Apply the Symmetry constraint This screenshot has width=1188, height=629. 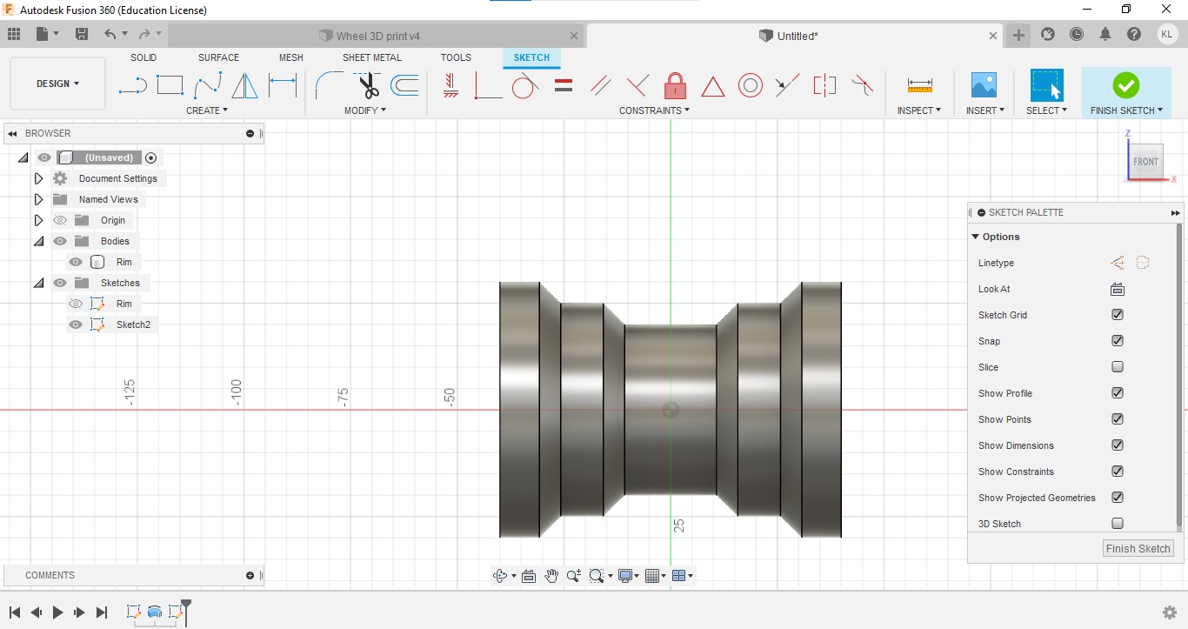point(824,85)
